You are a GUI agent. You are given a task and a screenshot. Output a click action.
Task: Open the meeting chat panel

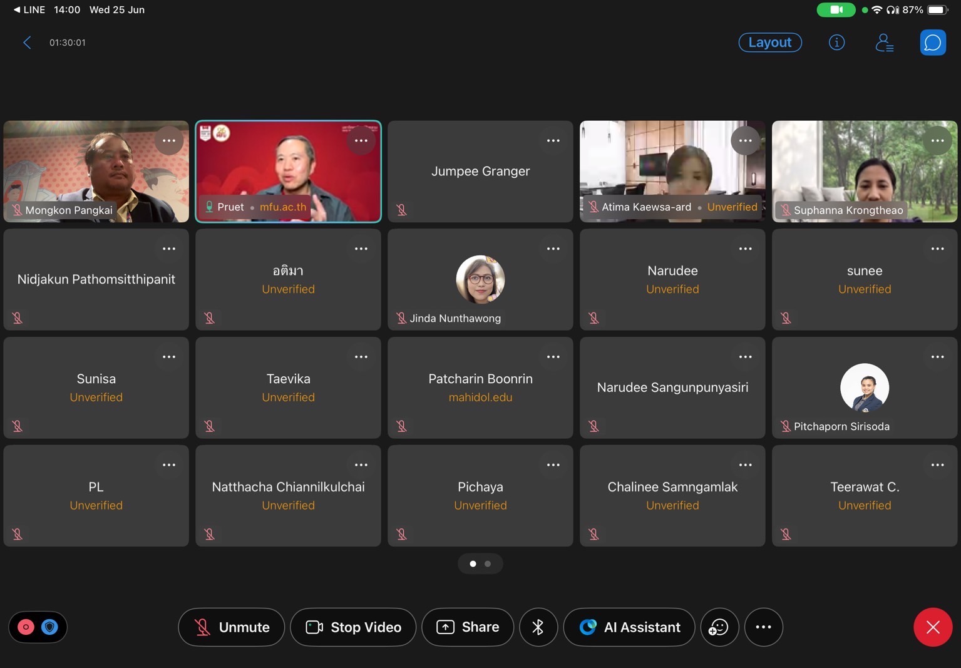point(932,43)
